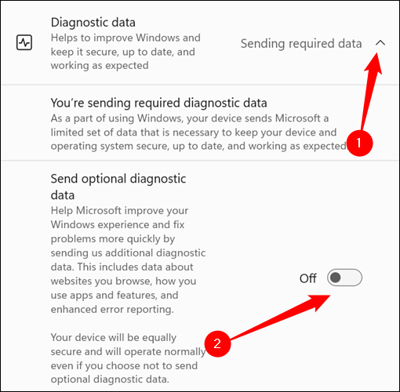
Task: Click red arrow pointing at the chevron
Action: pos(371,90)
